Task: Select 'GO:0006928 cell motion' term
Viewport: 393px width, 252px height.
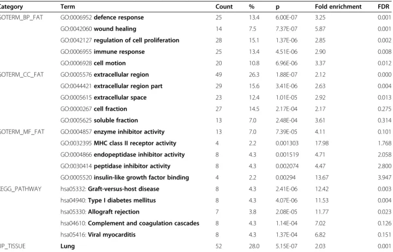Action: (x=93, y=63)
